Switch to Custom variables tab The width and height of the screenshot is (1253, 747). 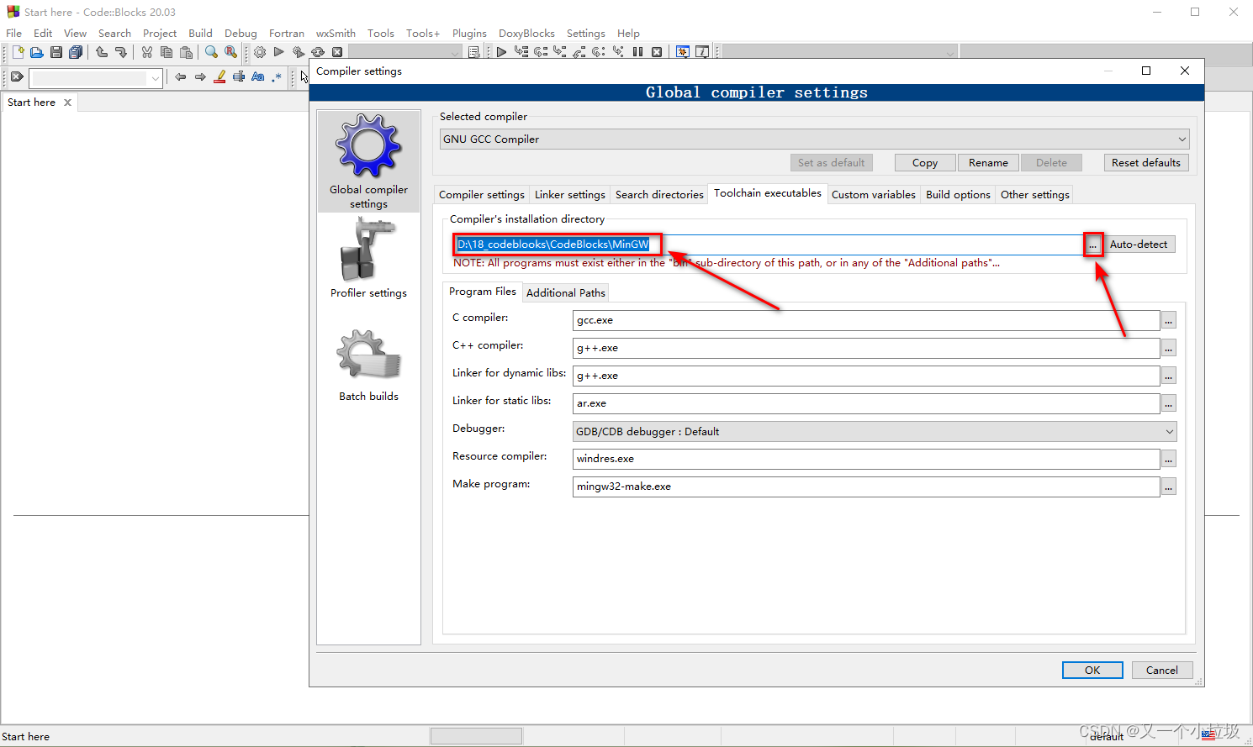[x=874, y=194]
